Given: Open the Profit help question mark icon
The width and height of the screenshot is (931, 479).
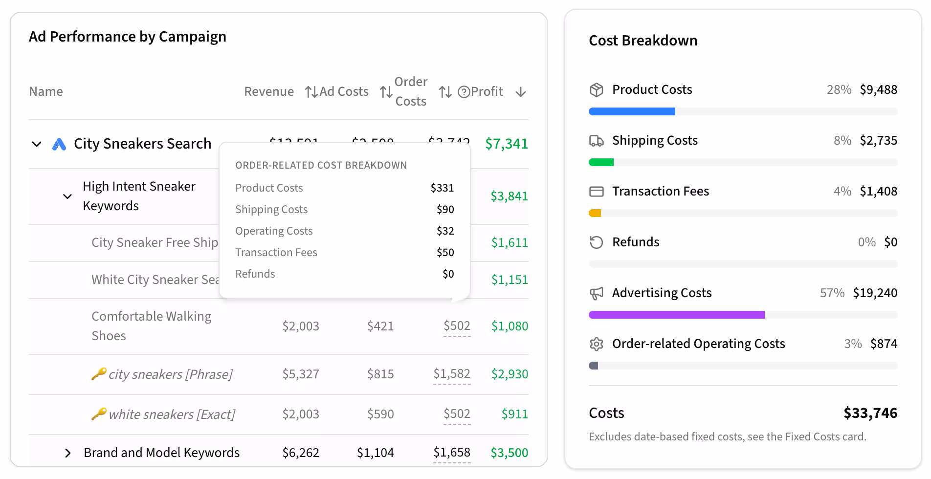Looking at the screenshot, I should coord(464,92).
